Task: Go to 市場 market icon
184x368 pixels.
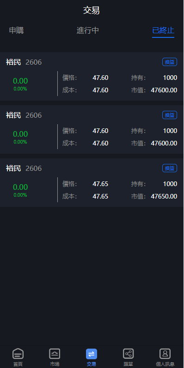Action: coord(55,354)
